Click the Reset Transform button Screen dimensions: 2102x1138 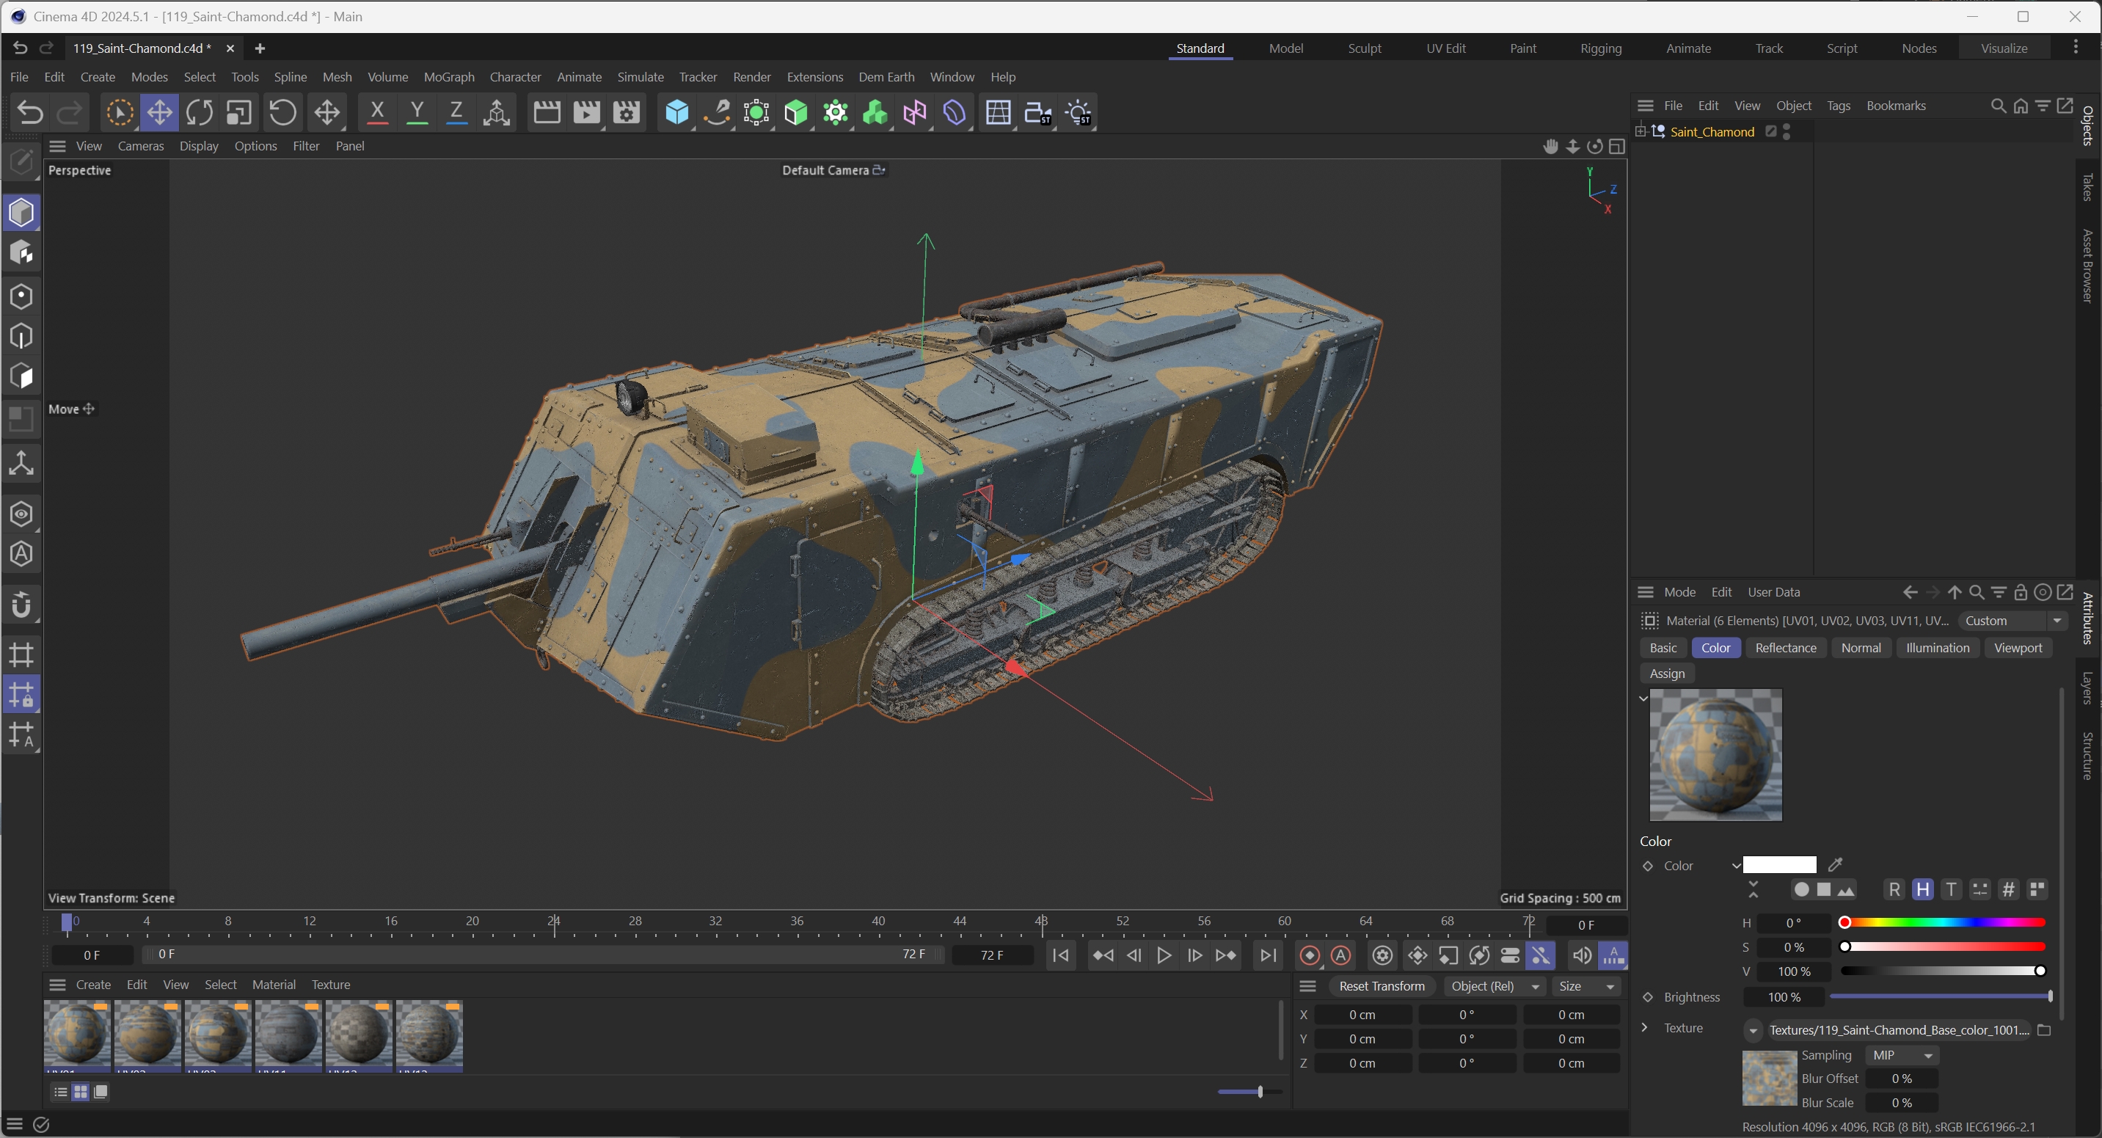[1382, 986]
